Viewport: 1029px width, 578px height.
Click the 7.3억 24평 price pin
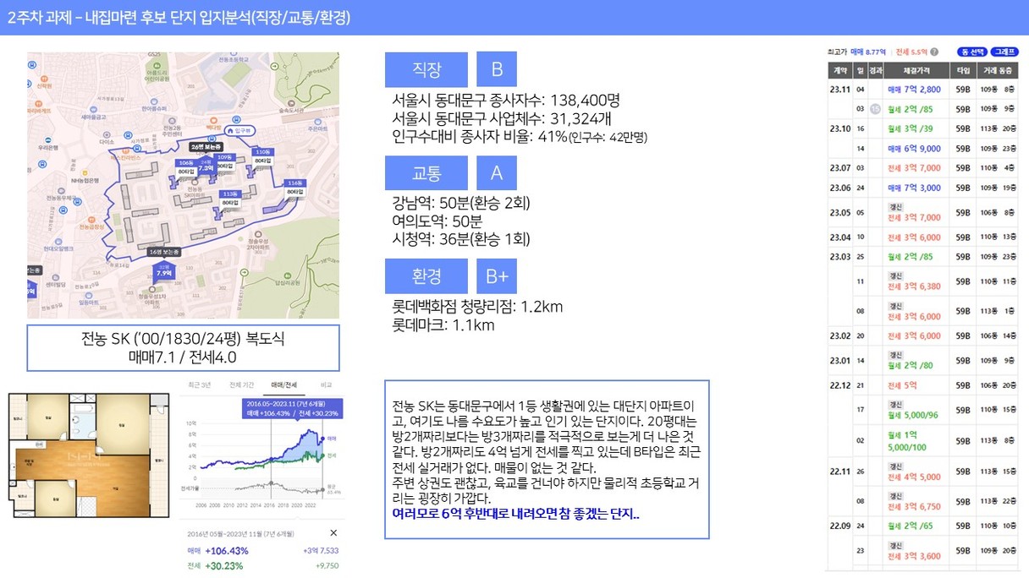click(206, 166)
